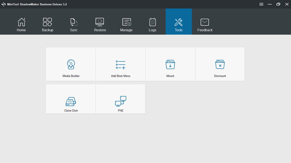Image resolution: width=291 pixels, height=163 pixels.
Task: Open the hamburger menu in title bar
Action: pos(261,4)
